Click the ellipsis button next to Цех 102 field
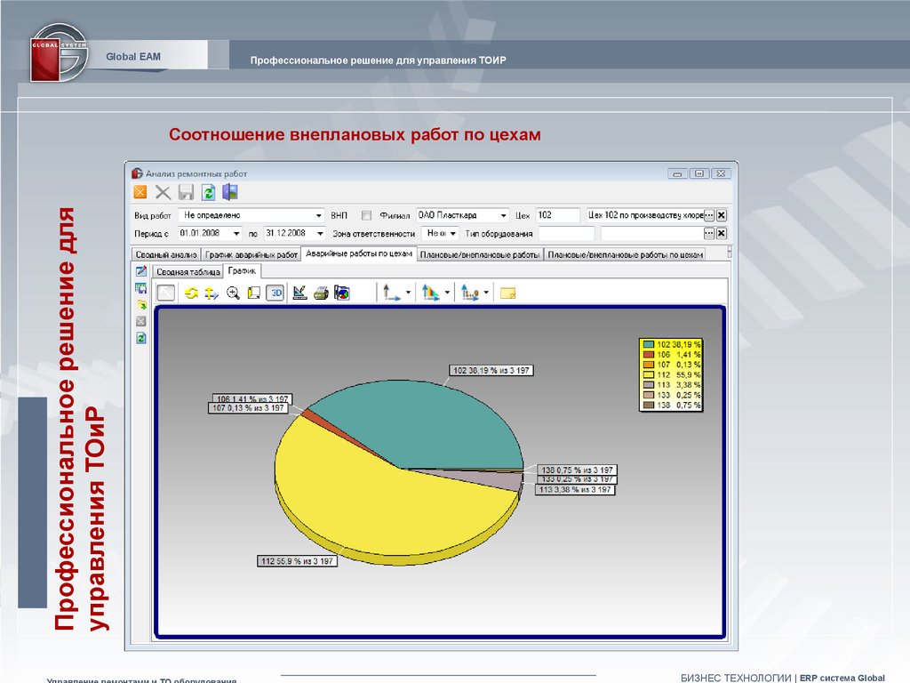The height and width of the screenshot is (683, 910). pos(708,215)
